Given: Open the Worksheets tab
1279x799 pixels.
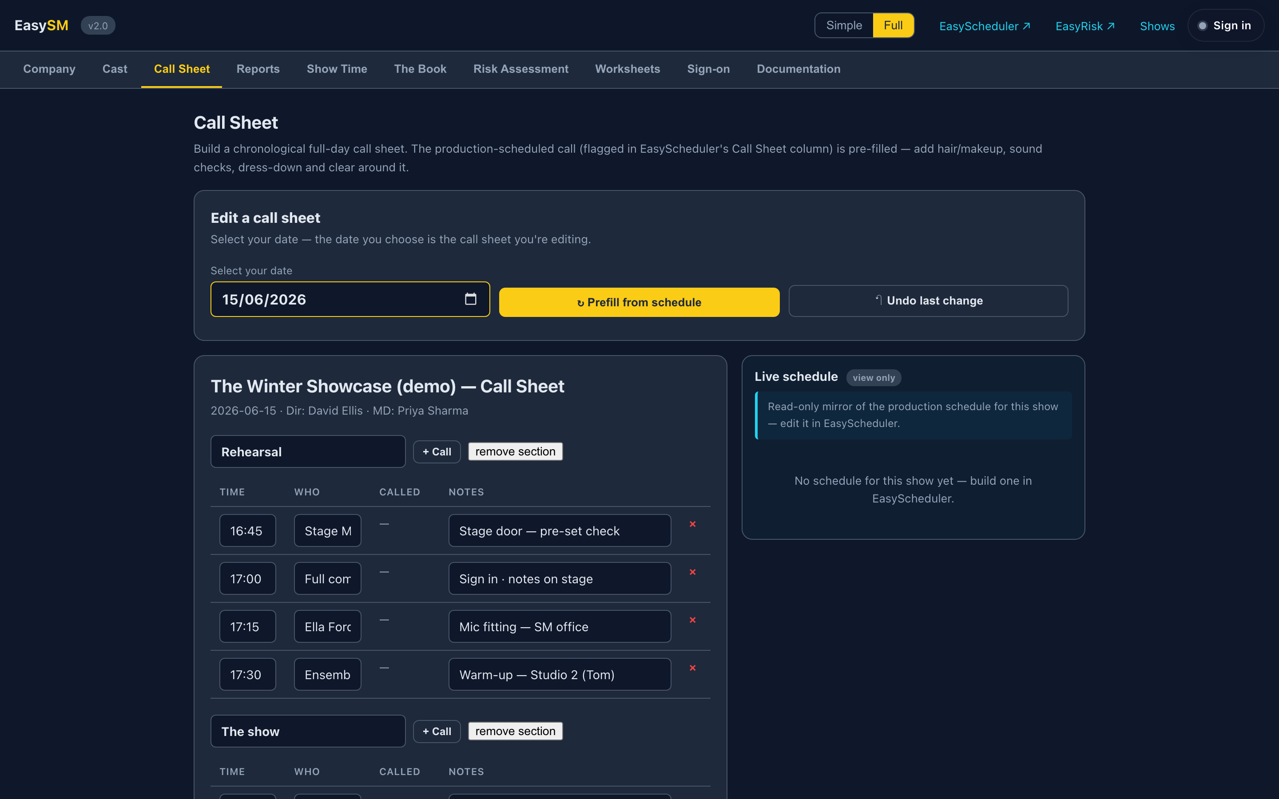Looking at the screenshot, I should click(628, 69).
